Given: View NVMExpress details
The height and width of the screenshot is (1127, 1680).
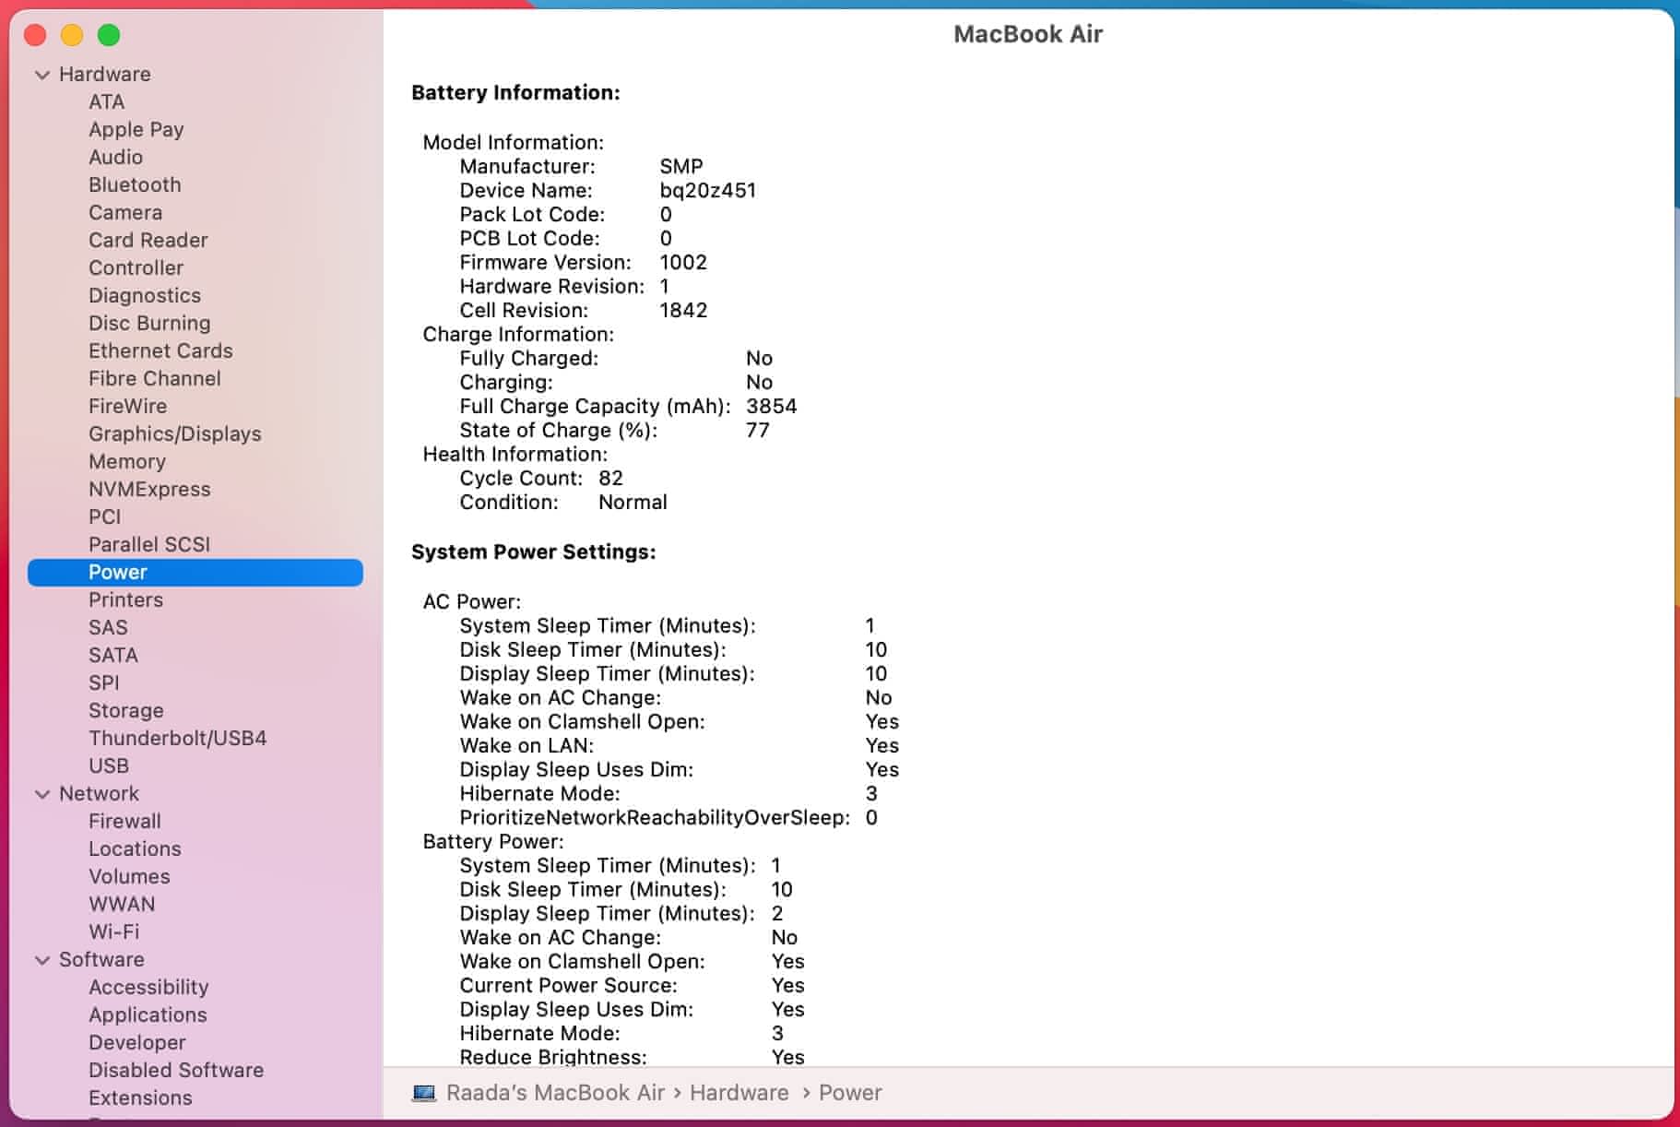Looking at the screenshot, I should [149, 489].
